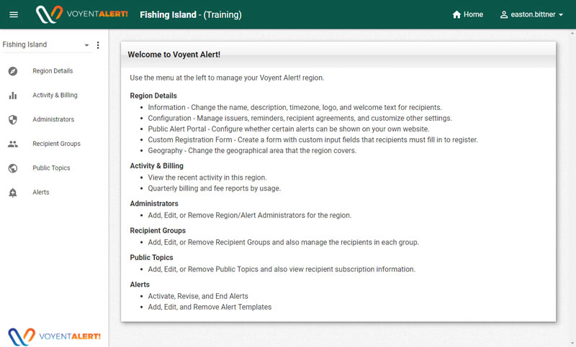The width and height of the screenshot is (576, 347).
Task: Navigate to Alerts in the sidebar
Action: (x=42, y=193)
